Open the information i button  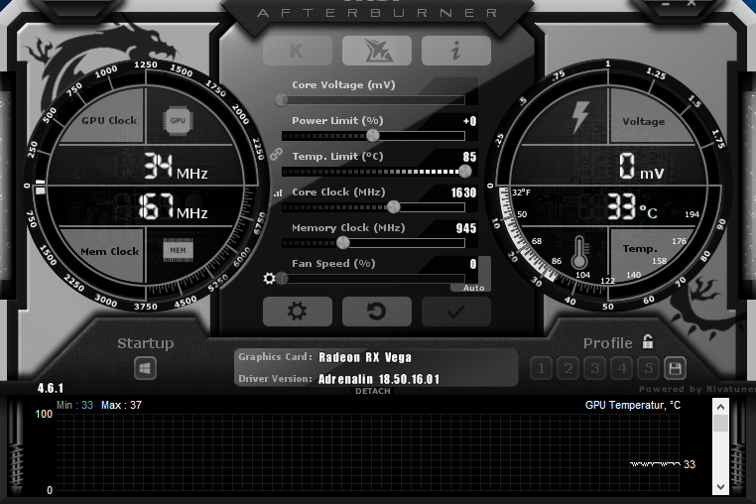456,51
